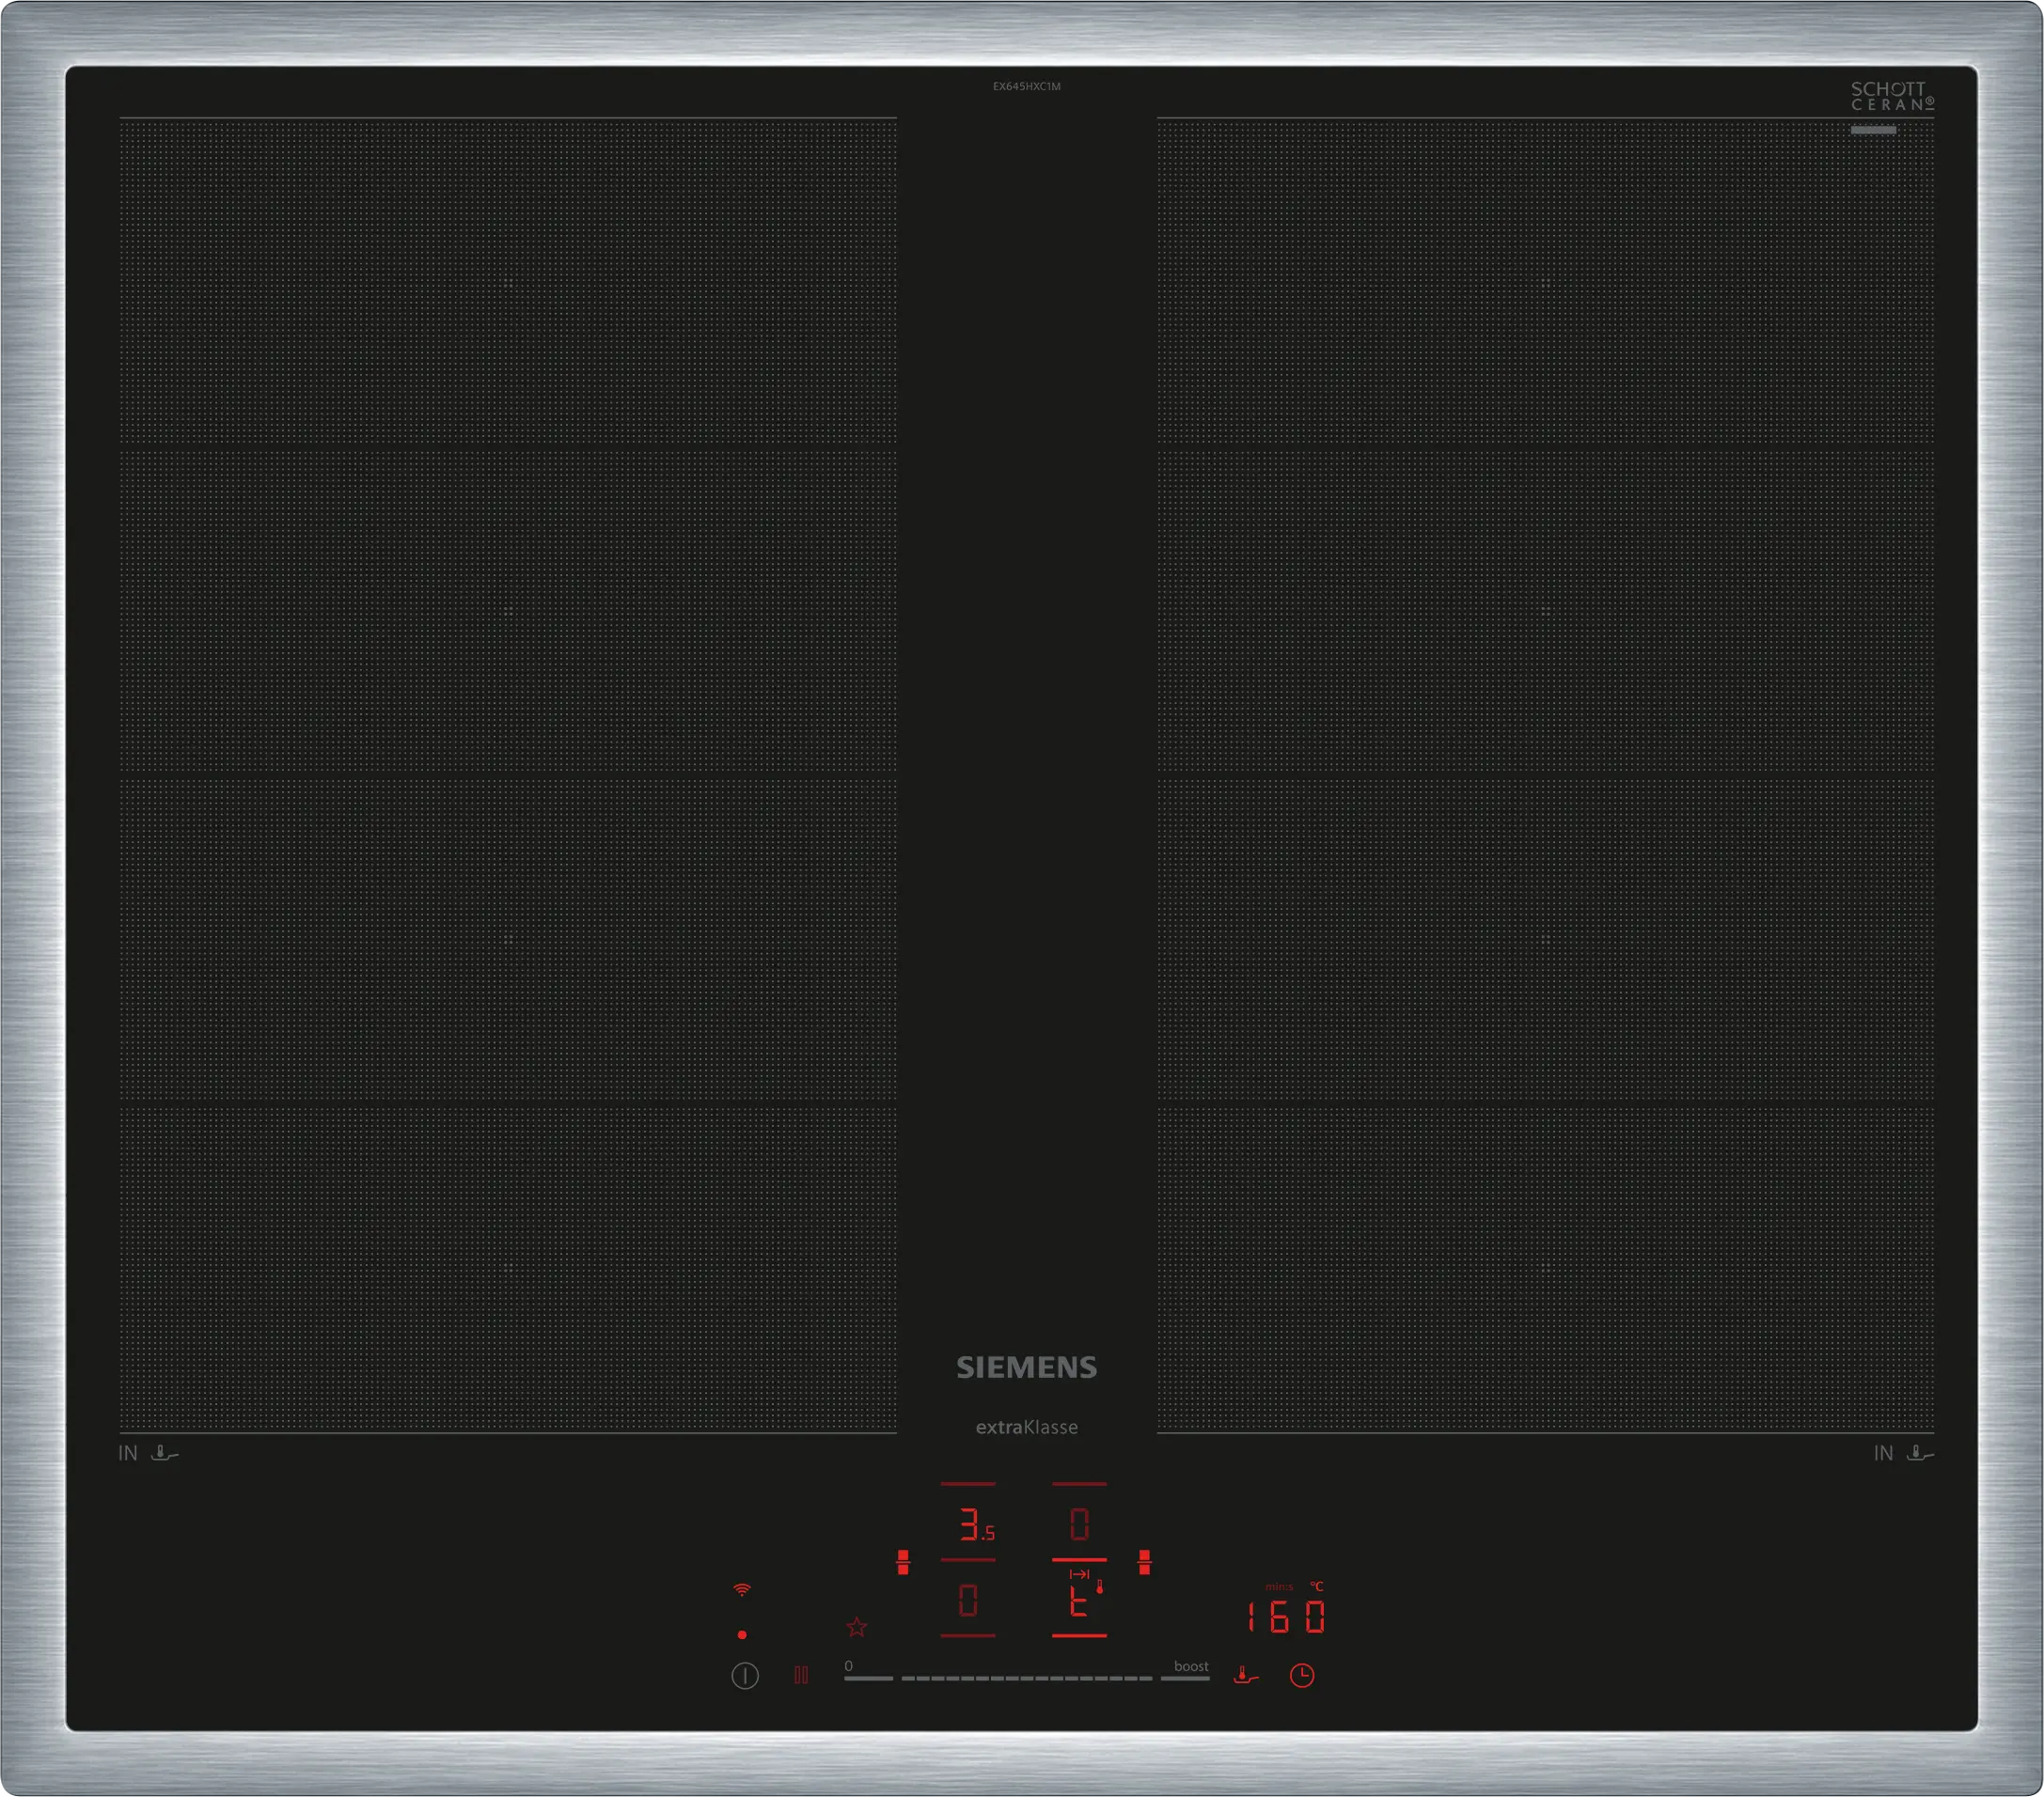Touch the right flex induction cooking zone
Screen dimensions: 2044x1797
(x=1545, y=775)
